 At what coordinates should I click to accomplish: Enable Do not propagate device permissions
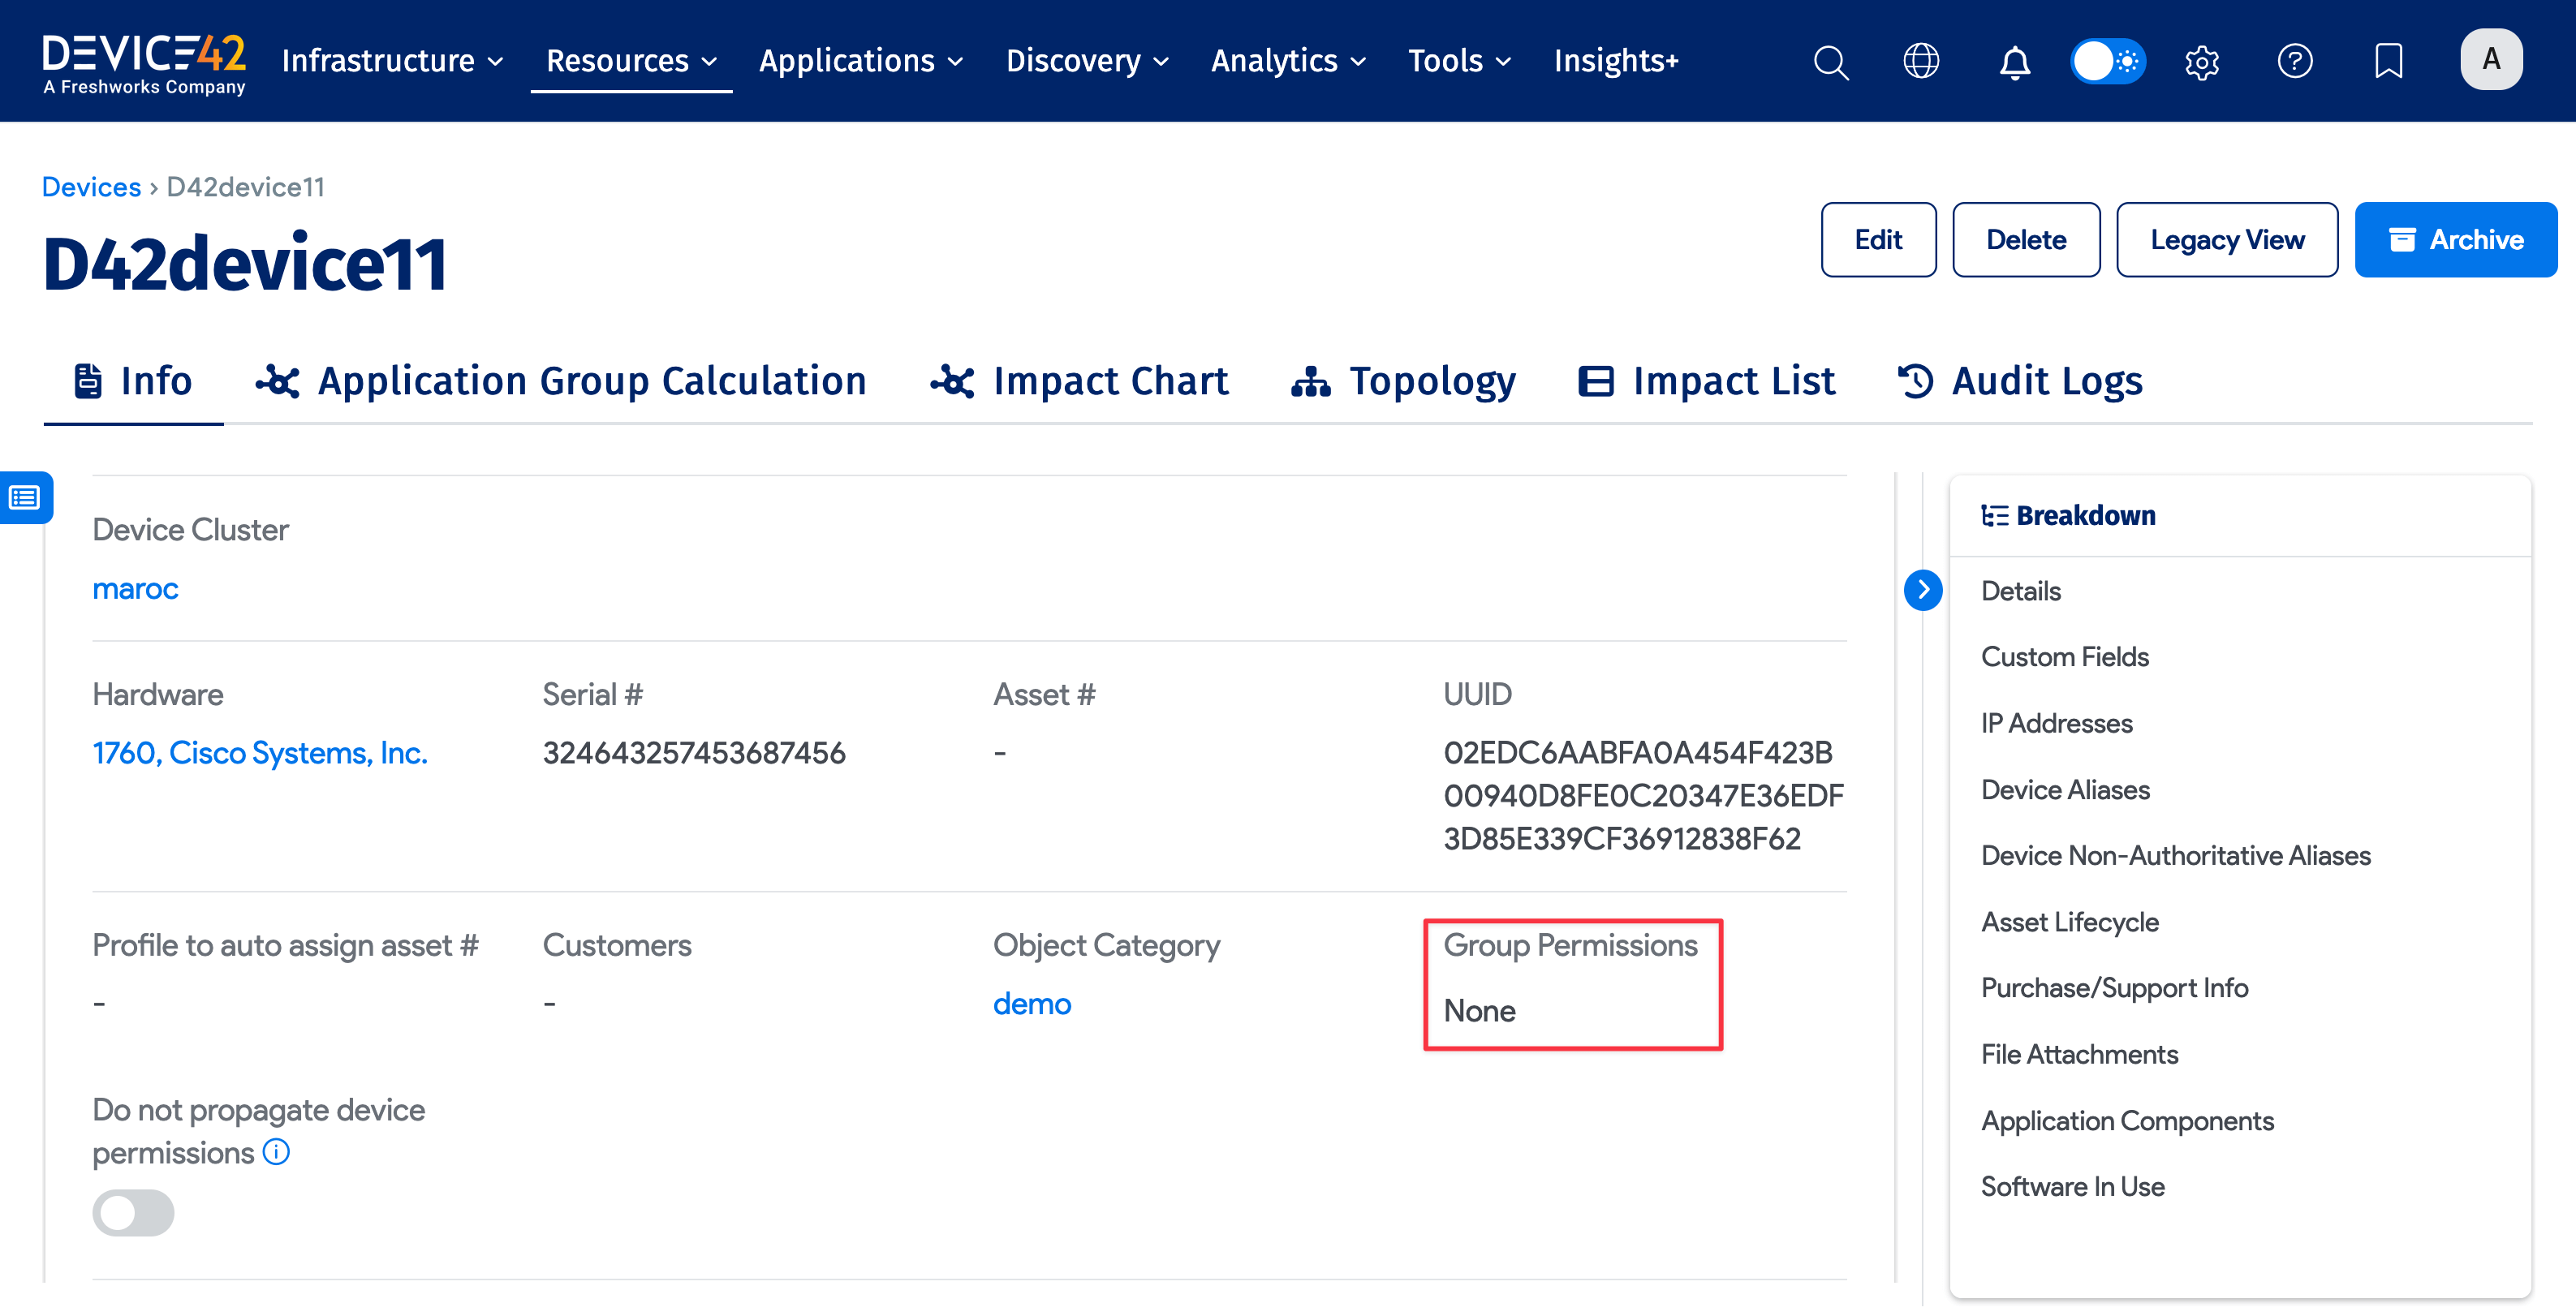133,1212
